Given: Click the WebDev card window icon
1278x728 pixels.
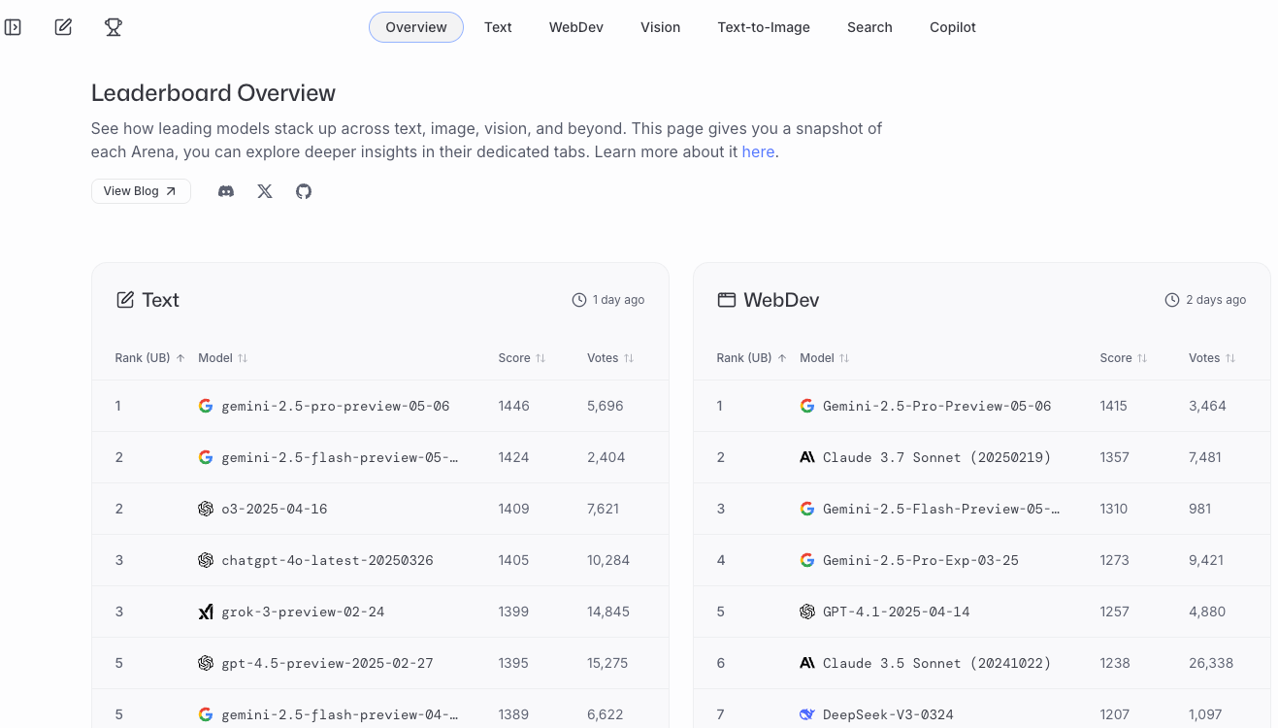Looking at the screenshot, I should [726, 300].
